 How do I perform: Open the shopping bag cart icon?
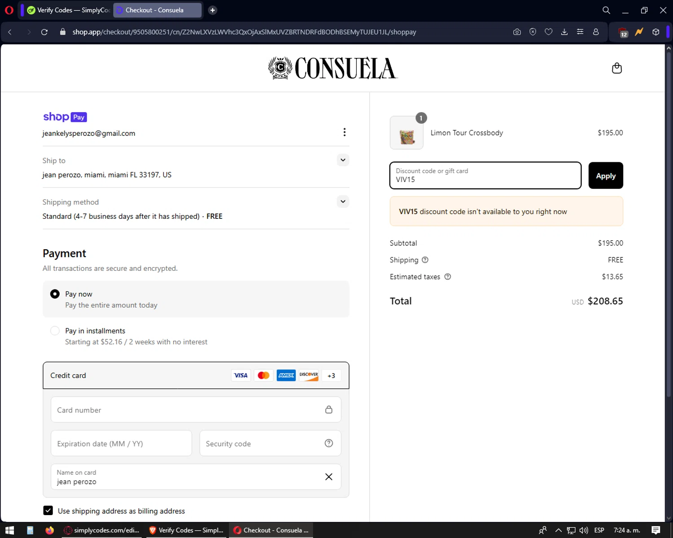point(617,68)
